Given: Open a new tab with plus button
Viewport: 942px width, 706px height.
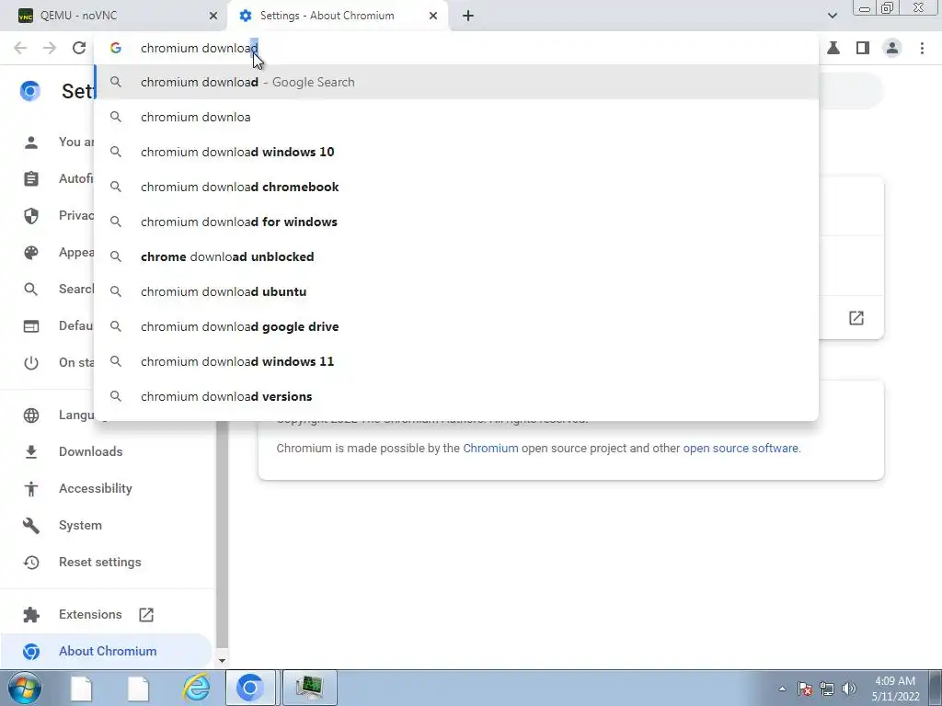Looking at the screenshot, I should click(x=468, y=16).
